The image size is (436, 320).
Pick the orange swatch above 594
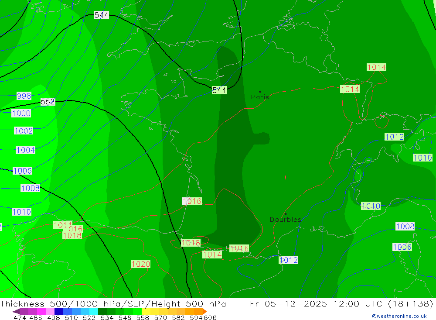click(x=198, y=311)
